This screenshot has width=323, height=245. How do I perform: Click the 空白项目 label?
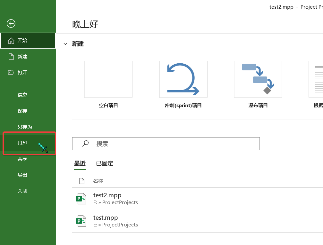point(108,106)
